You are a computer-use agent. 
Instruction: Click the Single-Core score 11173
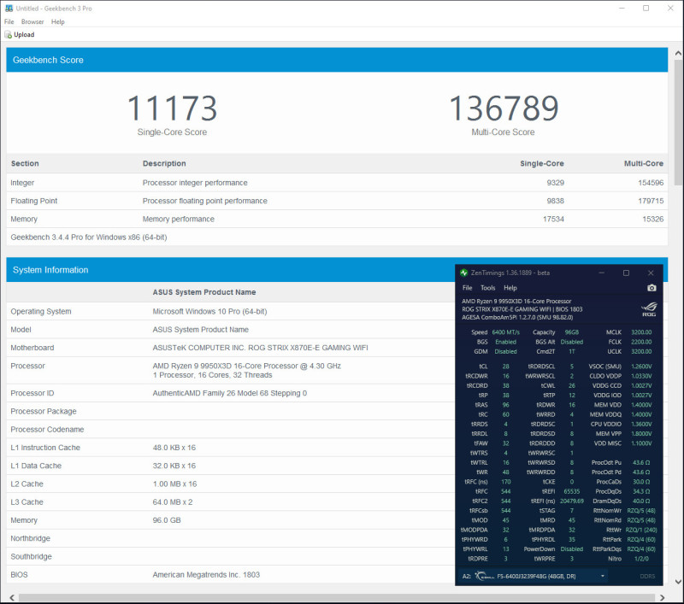click(172, 108)
